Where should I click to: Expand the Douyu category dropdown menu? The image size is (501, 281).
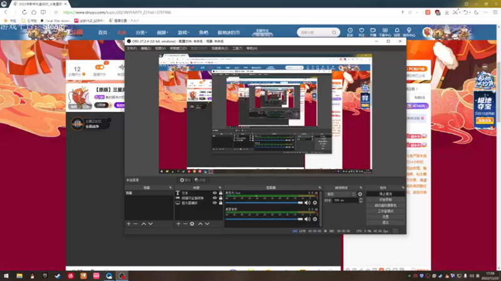coord(142,32)
